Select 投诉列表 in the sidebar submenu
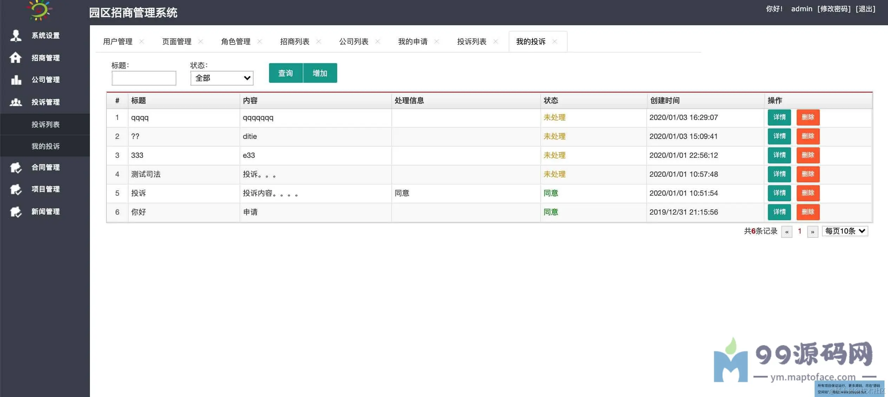The image size is (888, 397). [x=45, y=125]
